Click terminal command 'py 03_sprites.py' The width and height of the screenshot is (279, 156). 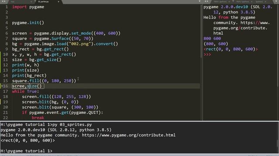coord(72,124)
